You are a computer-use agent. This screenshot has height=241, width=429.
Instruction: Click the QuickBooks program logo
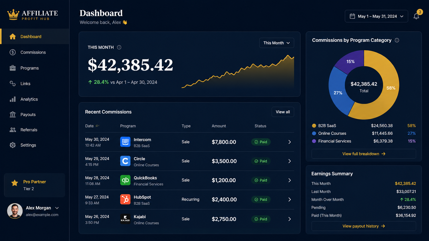click(125, 180)
